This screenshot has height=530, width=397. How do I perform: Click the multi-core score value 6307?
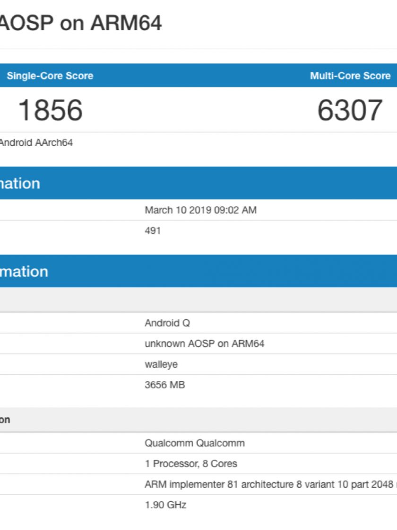[349, 110]
